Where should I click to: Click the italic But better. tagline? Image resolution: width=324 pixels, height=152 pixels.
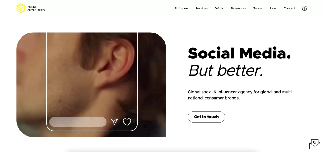225,70
